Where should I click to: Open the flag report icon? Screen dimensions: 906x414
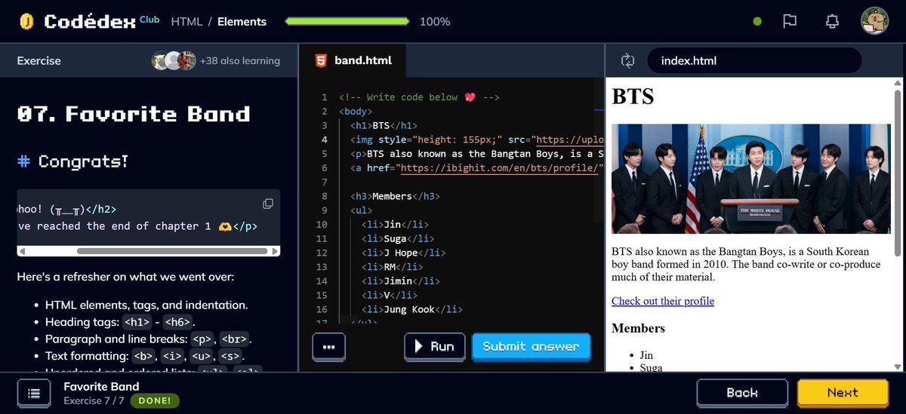pyautogui.click(x=790, y=22)
